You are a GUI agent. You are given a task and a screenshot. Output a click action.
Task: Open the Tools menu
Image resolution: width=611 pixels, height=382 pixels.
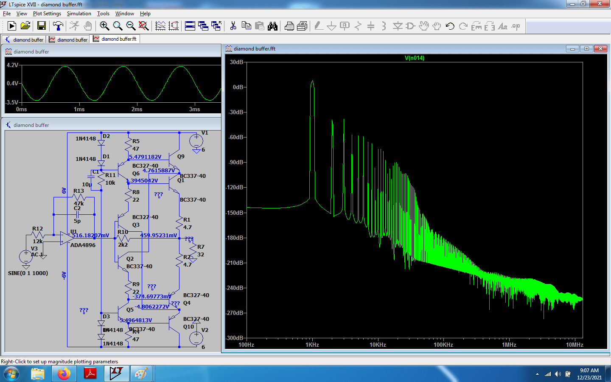(103, 14)
